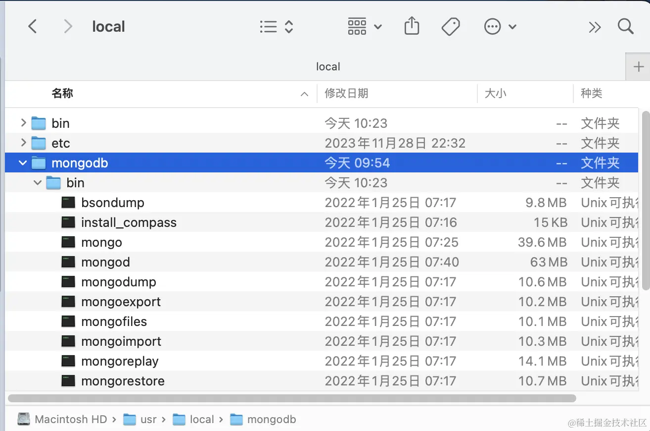
Task: Select the mongodump executable icon
Action: (x=68, y=281)
